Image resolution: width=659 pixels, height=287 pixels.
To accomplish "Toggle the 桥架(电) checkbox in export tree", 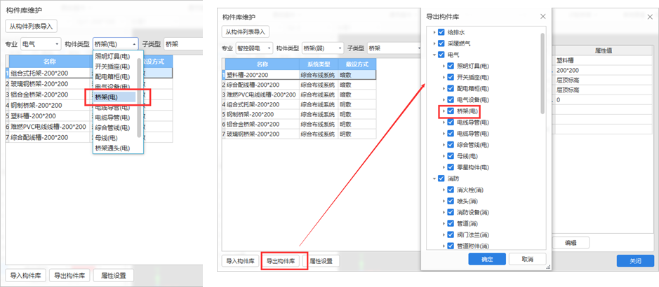I will click(451, 111).
